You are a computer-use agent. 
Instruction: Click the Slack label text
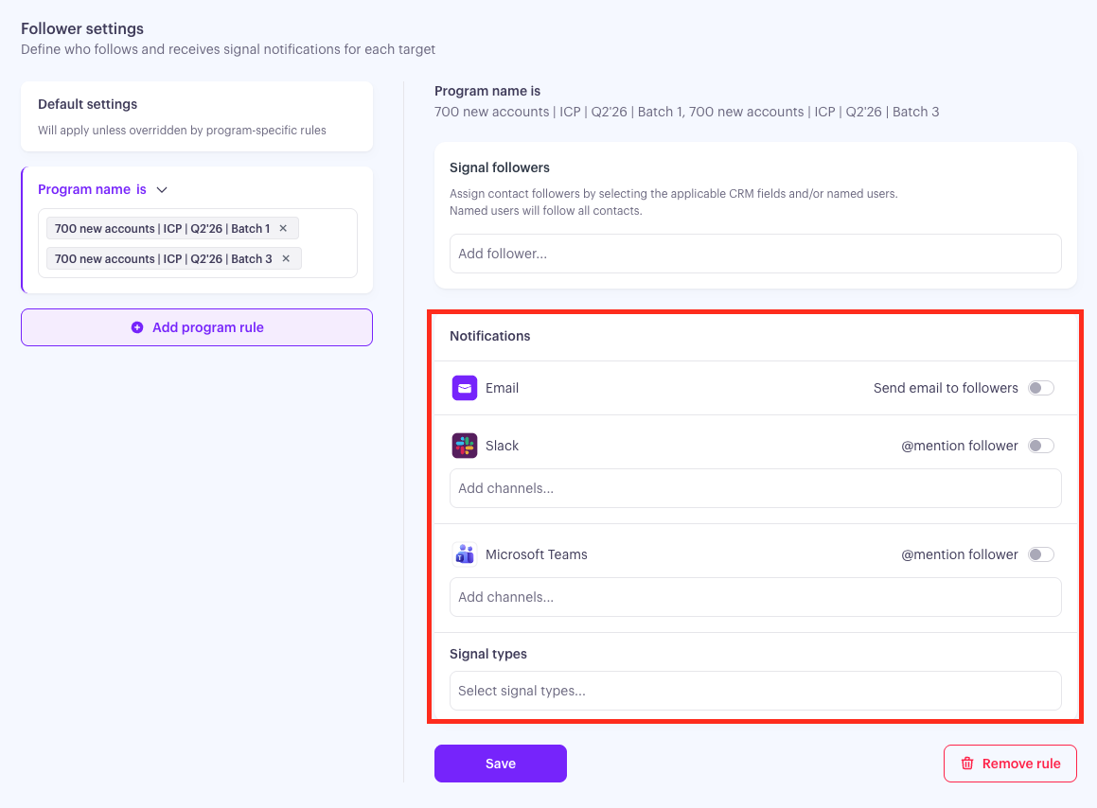click(502, 446)
